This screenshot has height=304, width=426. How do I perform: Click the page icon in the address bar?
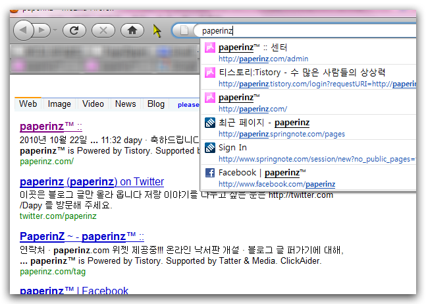point(184,30)
